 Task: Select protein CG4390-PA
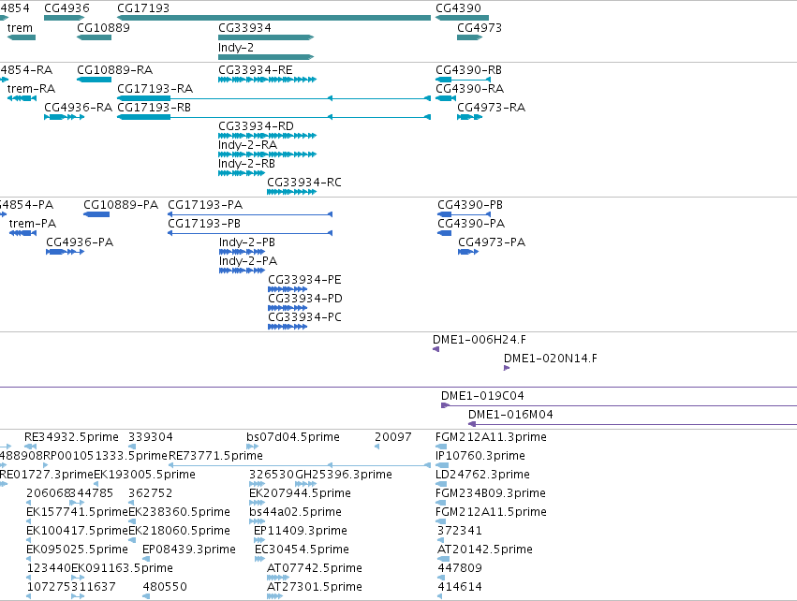tap(444, 233)
